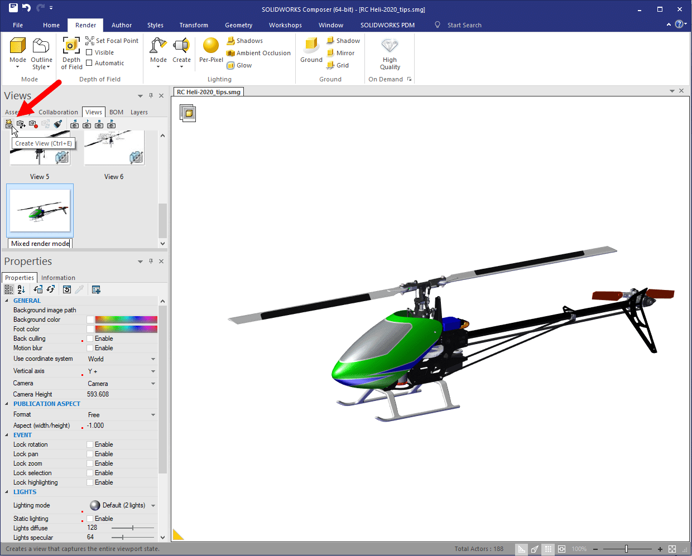Select the Per-Pixel lighting icon
This screenshot has width=692, height=556.
211,46
